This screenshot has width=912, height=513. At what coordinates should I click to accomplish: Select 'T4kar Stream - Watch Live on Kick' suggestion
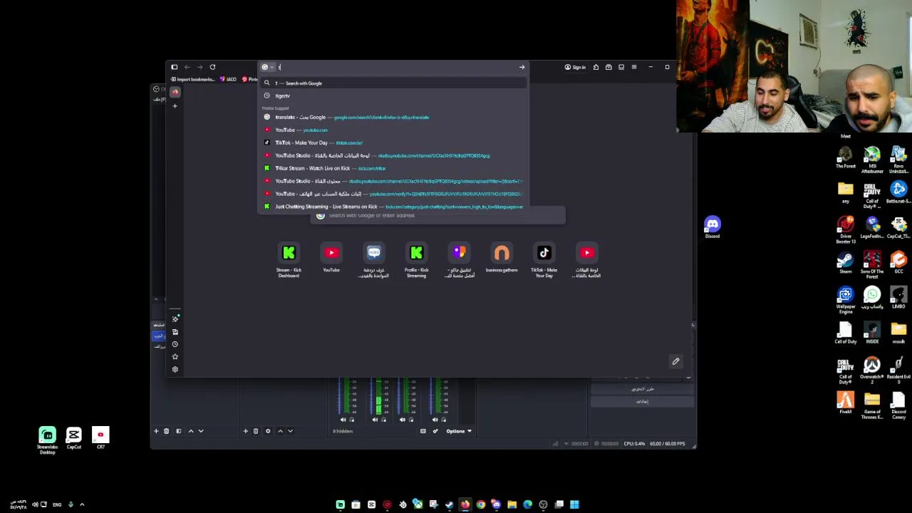pos(393,168)
